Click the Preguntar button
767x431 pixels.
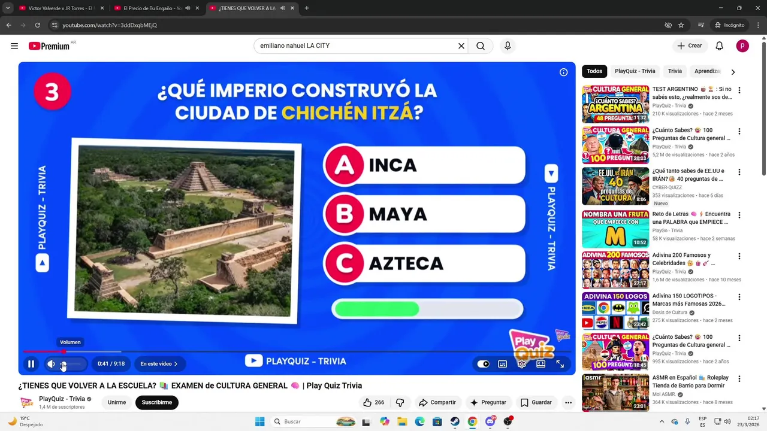(488, 402)
